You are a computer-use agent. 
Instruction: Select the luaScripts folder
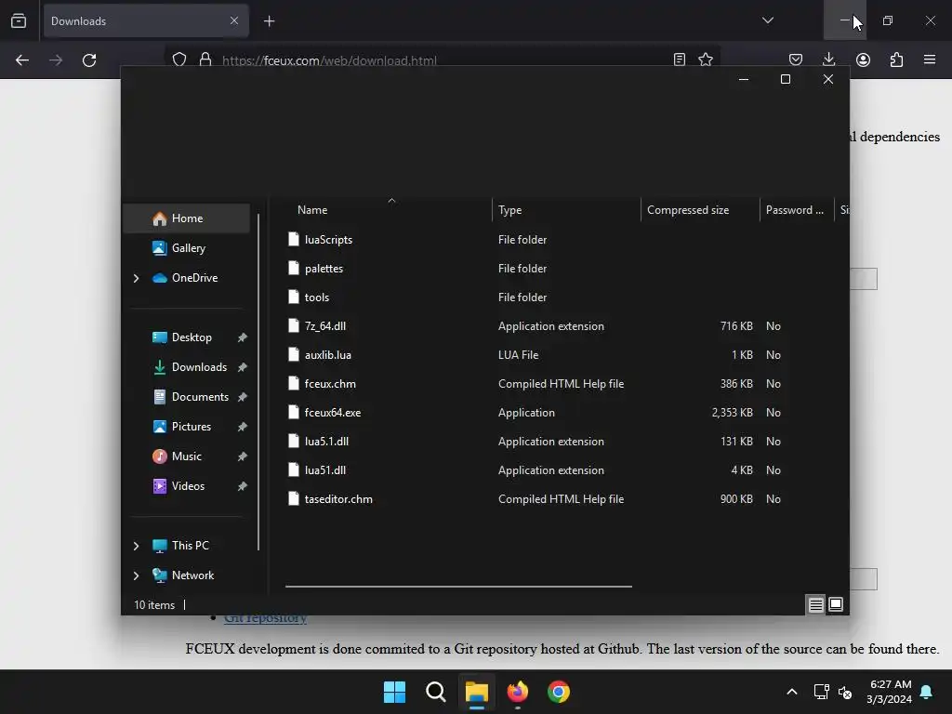[328, 240]
